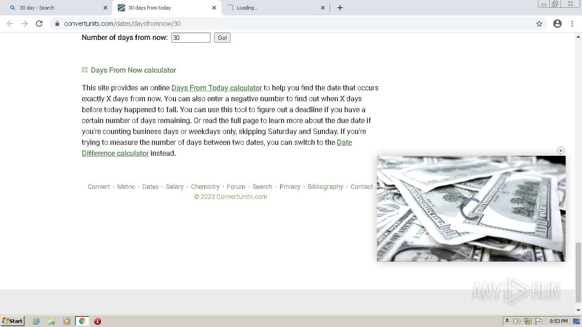Screen dimensions: 582x327
Task: Open the media player taskbar icon
Action: click(x=67, y=321)
